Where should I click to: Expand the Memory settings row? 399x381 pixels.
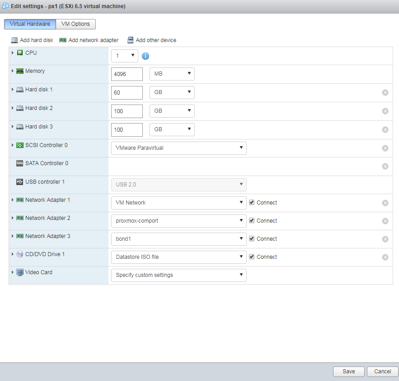pos(13,71)
